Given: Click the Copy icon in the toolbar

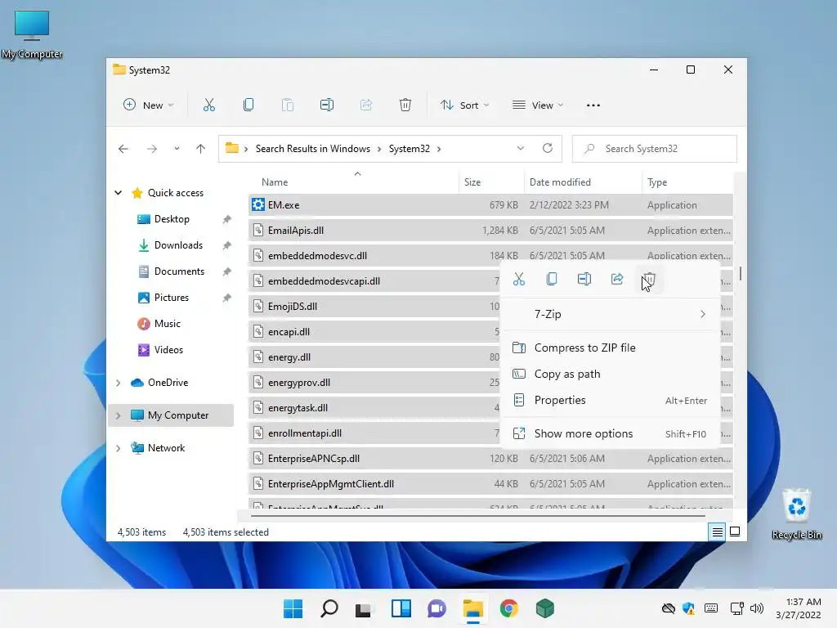Looking at the screenshot, I should pos(248,105).
